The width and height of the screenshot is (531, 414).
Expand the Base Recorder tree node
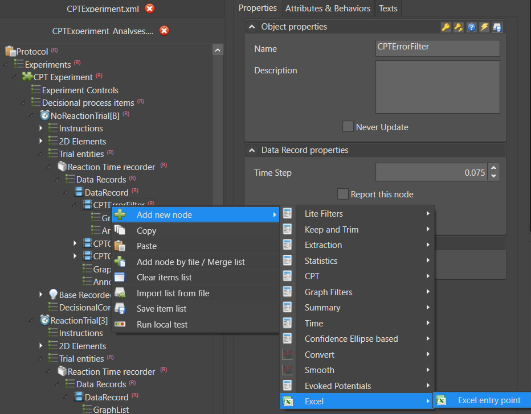41,295
